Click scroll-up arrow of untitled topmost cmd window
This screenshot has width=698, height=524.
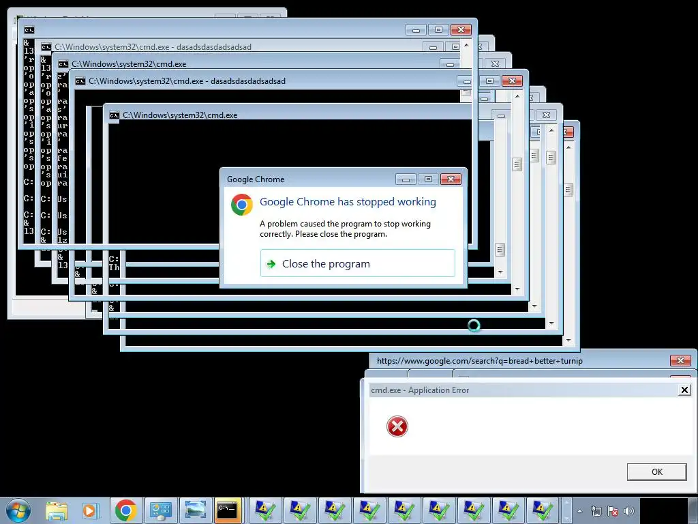[x=466, y=45]
